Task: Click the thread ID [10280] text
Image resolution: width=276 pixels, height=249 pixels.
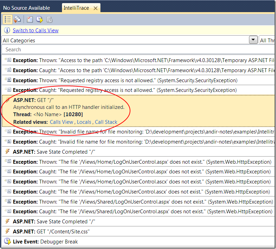Action: pos(73,114)
